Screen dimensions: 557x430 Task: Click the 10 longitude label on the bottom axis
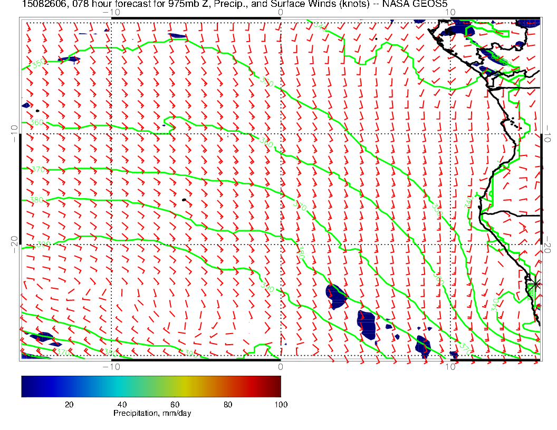pos(450,366)
